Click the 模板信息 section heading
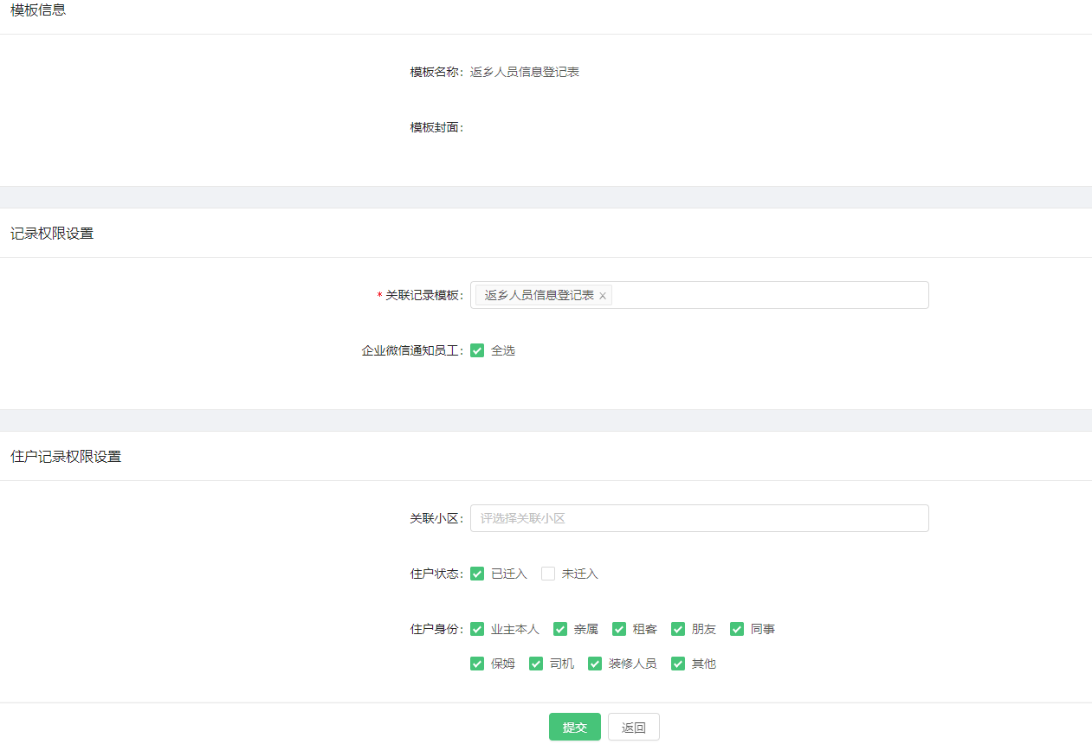This screenshot has height=744, width=1092. point(38,10)
